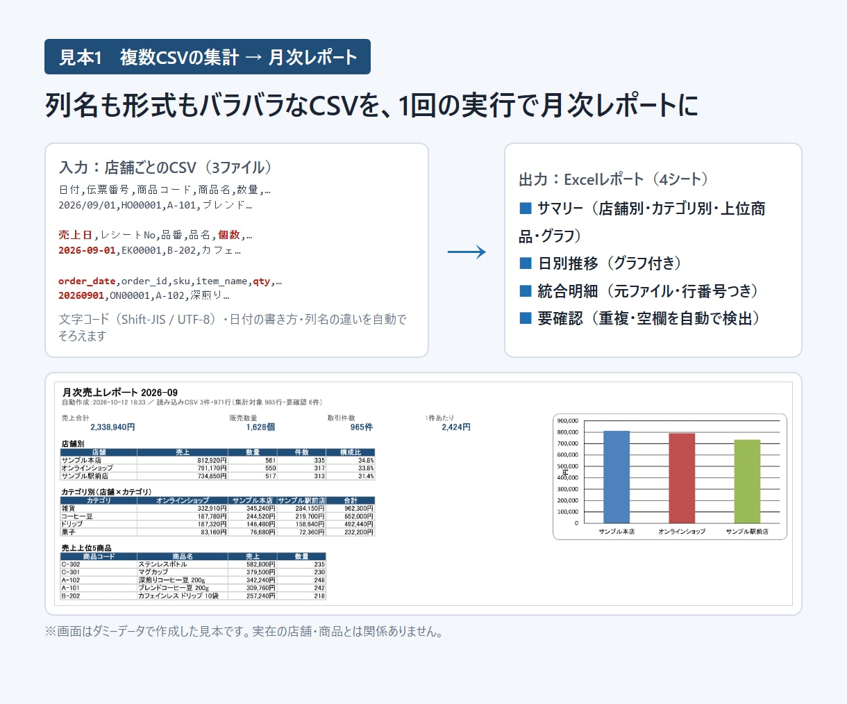The width and height of the screenshot is (847, 704).
Task: Click the bullet item '統合明細(元ファイル・行番号つき)'
Action: pos(639,290)
